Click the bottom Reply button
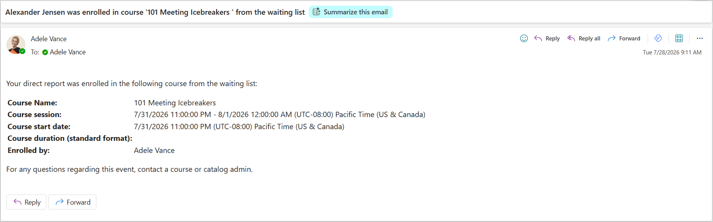 coord(26,202)
